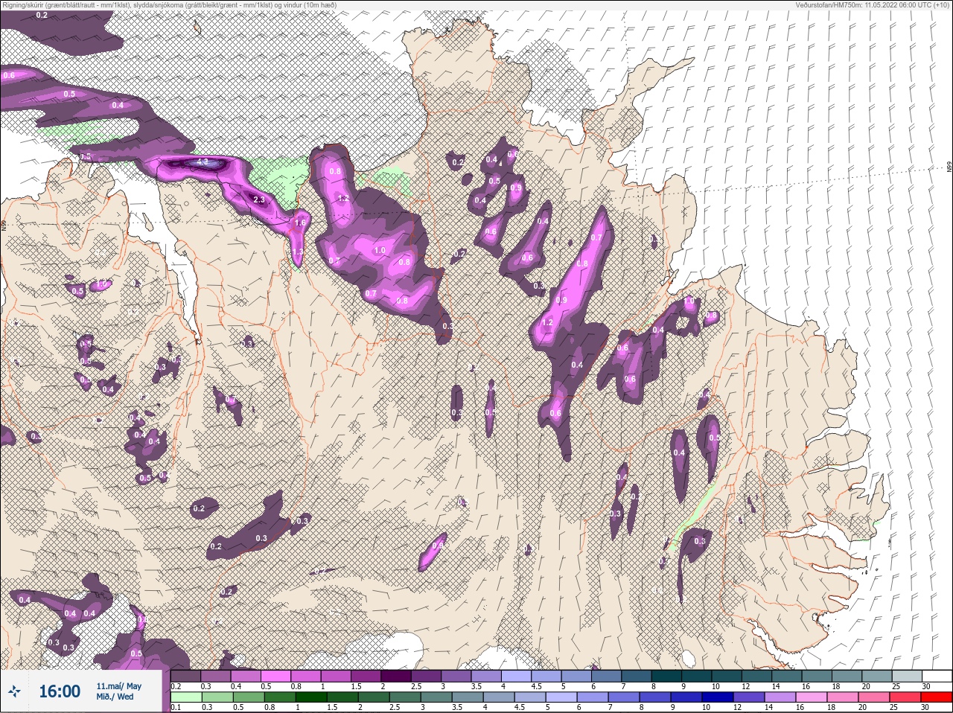The image size is (953, 713).
Task: Pick the white swatch ending the upper legend
Action: 937,676
